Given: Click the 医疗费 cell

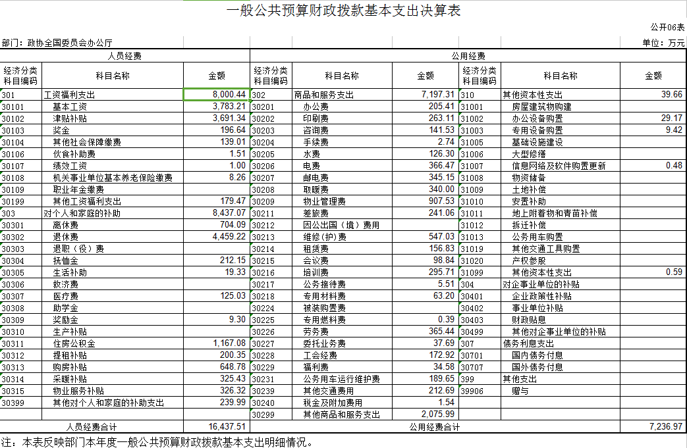Looking at the screenshot, I should coord(113,296).
